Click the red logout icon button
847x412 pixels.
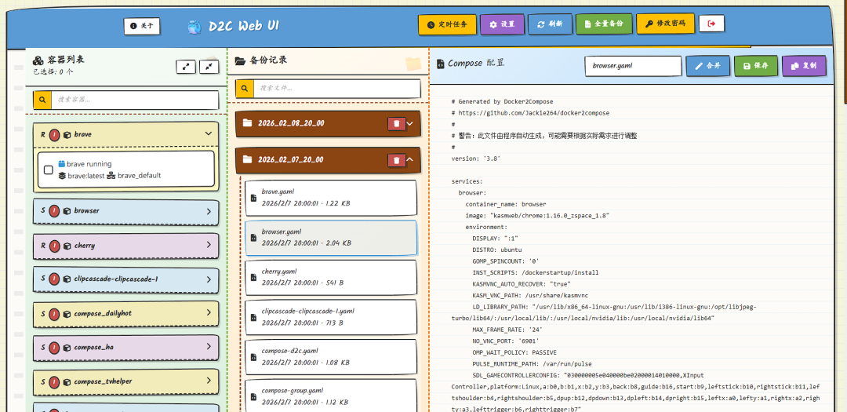click(711, 24)
